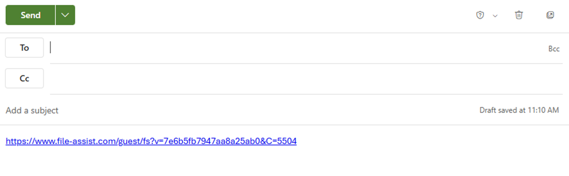This screenshot has height=176, width=569.
Task: Click into the 'Add a subject' field
Action: click(x=240, y=110)
